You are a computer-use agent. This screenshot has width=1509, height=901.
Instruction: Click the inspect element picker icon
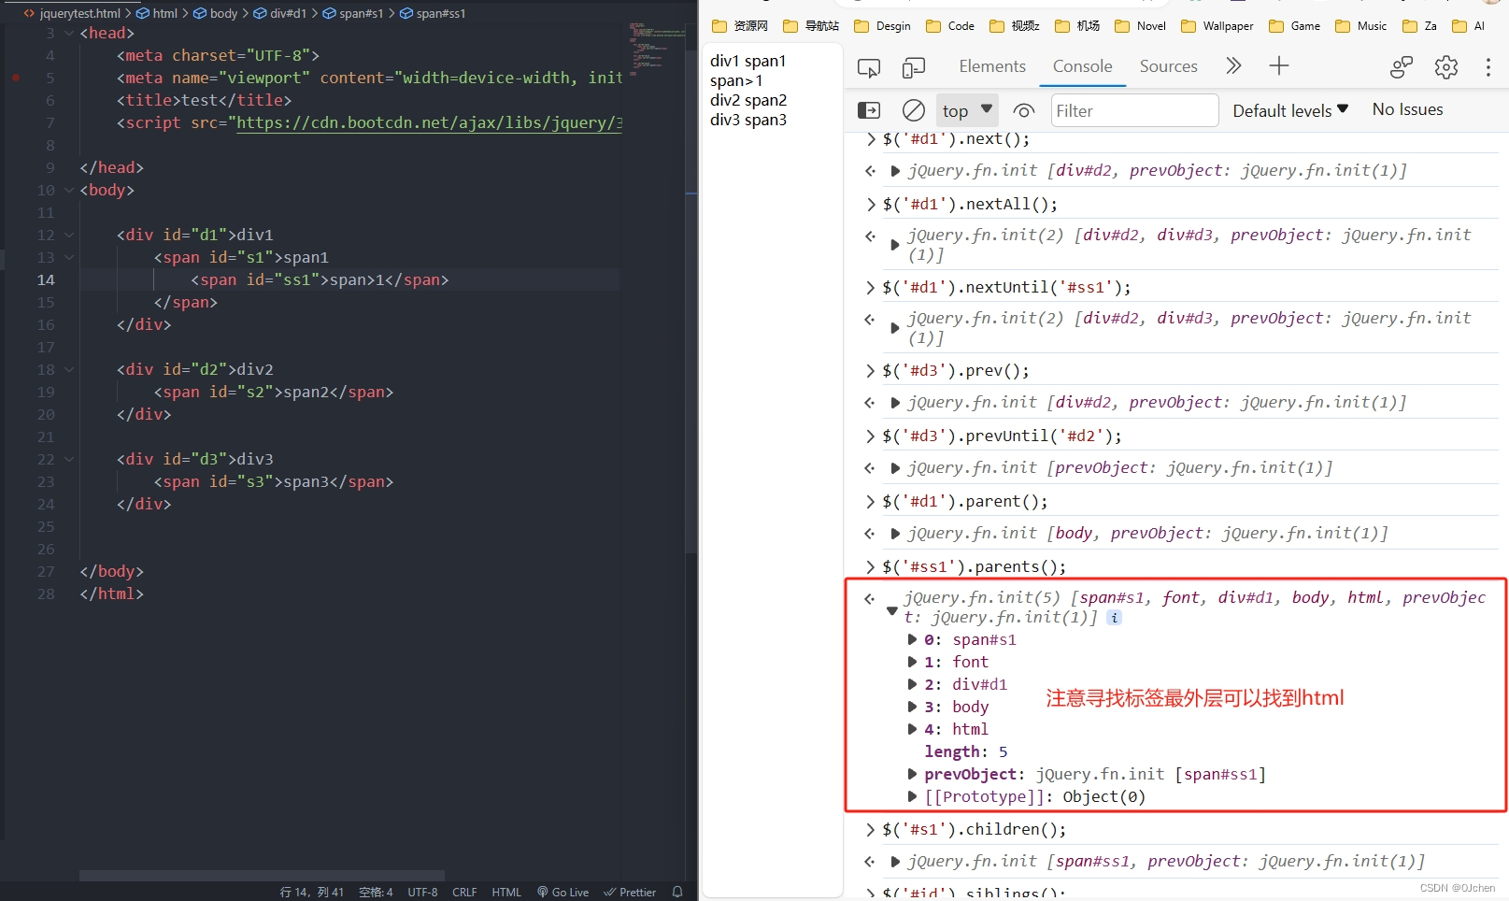click(x=869, y=67)
